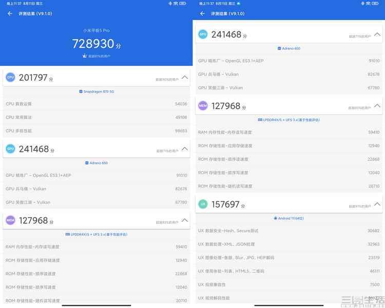385x308 pixels.
Task: Tap the memory icon beside LPDDR4X/5, left screenshot
Action: point(68,234)
